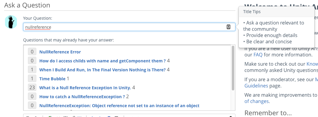Open the Knowledge base link

pos(312,64)
